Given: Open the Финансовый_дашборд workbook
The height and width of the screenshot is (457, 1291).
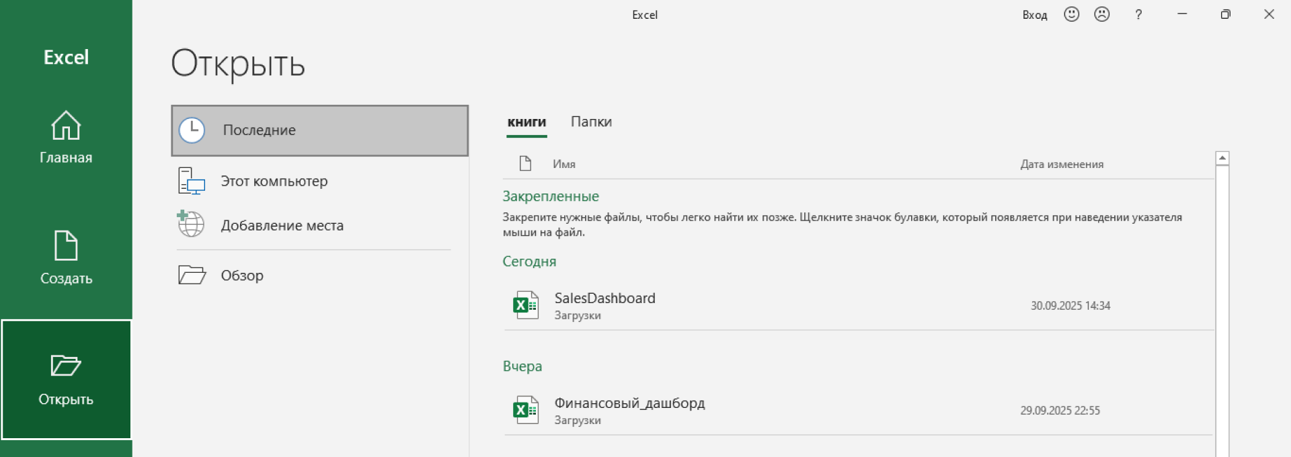Looking at the screenshot, I should click(x=629, y=403).
